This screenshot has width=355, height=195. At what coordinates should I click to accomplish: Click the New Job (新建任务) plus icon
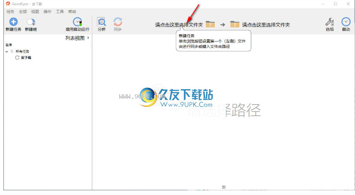13,22
